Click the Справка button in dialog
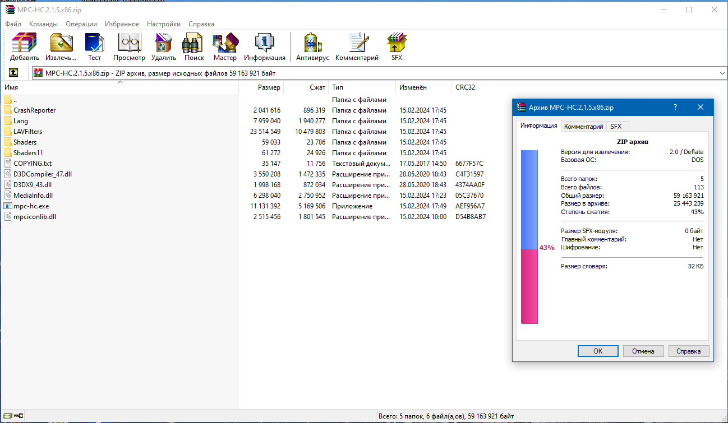 tap(688, 351)
